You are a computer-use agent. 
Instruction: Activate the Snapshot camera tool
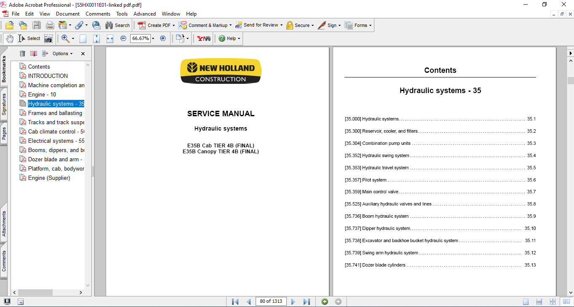(x=49, y=38)
